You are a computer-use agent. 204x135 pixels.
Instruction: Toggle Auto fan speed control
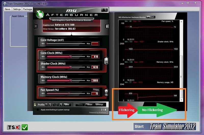tap(96, 90)
